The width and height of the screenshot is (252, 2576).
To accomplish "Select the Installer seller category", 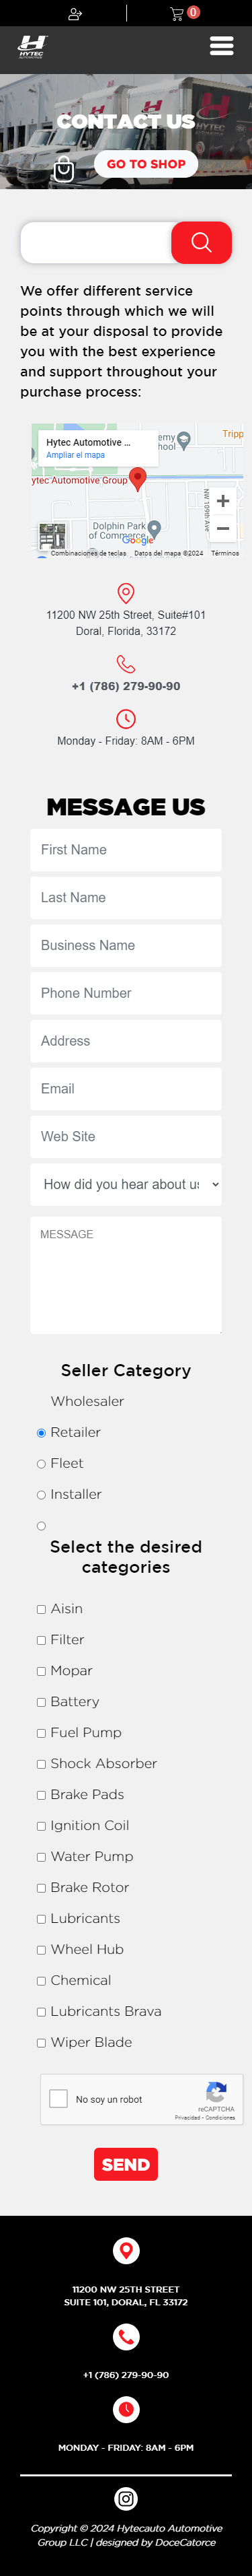I will pos(41,1495).
